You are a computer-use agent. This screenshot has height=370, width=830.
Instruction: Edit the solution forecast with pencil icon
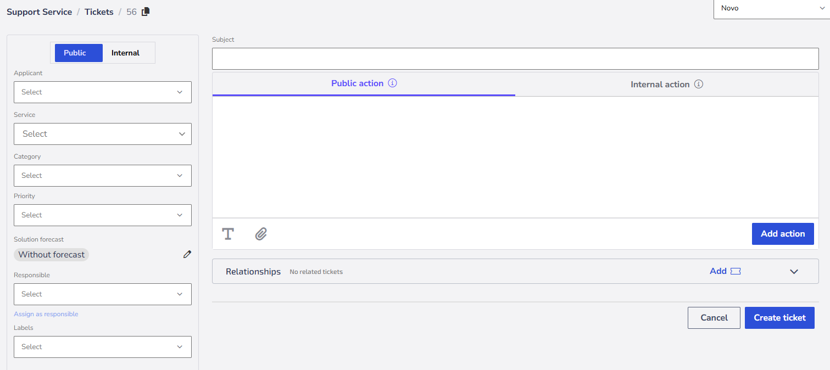[187, 254]
